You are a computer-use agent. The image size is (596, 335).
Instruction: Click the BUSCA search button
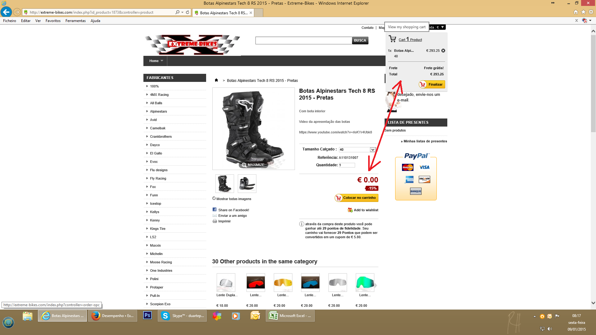point(360,40)
